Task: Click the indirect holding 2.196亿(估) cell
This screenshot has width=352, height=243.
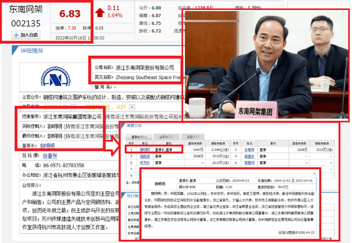Action: [x=220, y=150]
